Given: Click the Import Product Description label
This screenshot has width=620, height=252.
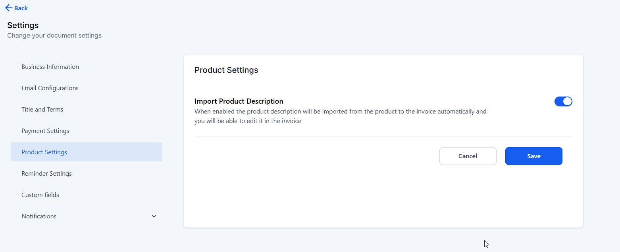Looking at the screenshot, I should (x=239, y=101).
